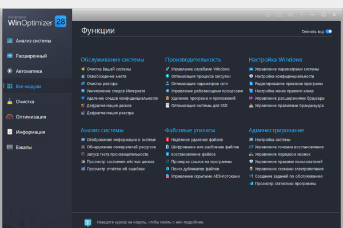
Task: Click the Управление работающими процессами icon
Action: (167, 91)
